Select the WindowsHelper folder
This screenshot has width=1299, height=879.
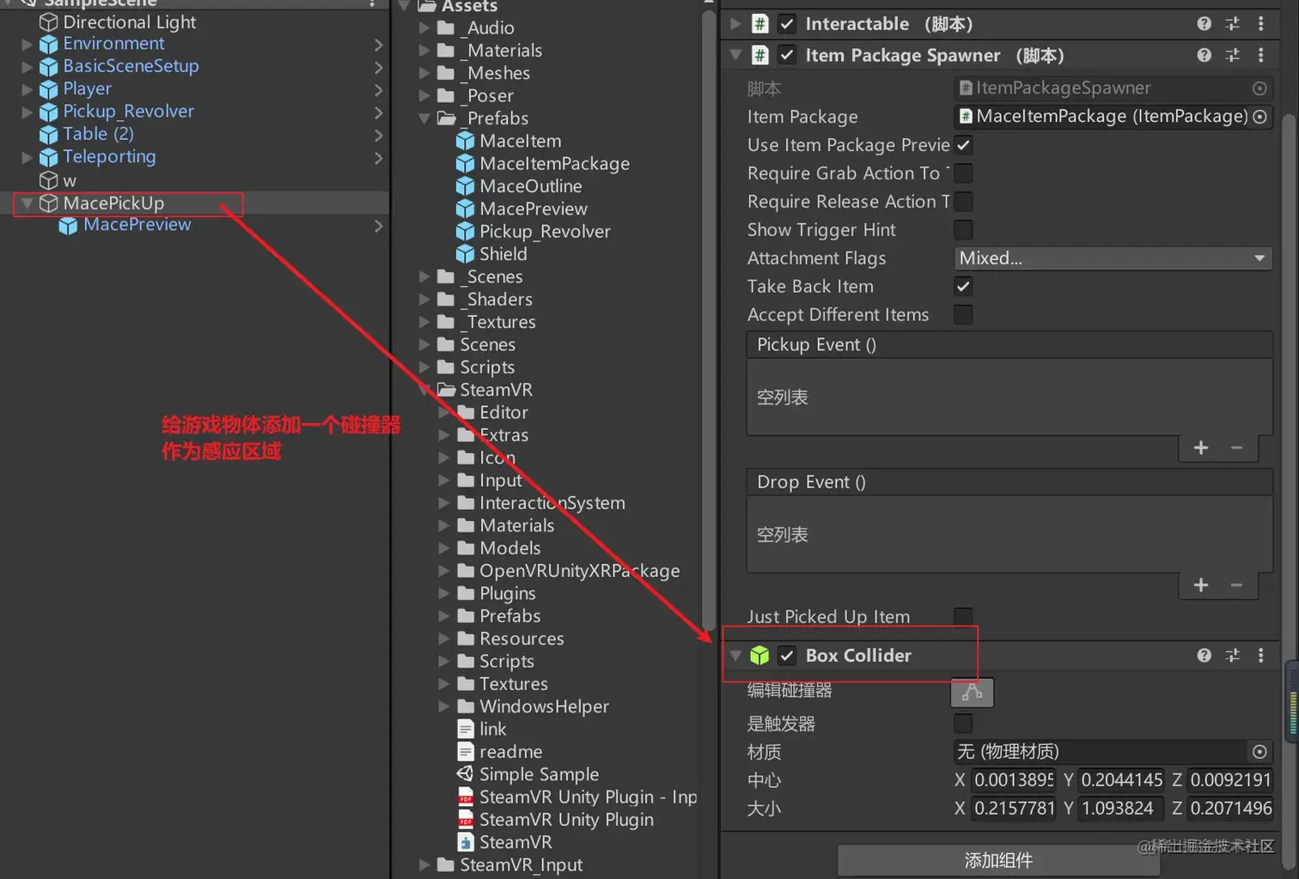(545, 706)
